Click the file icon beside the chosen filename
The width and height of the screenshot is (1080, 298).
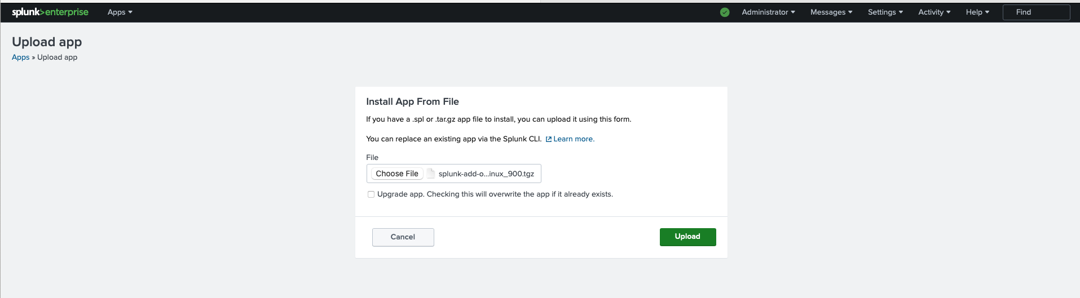(x=431, y=174)
